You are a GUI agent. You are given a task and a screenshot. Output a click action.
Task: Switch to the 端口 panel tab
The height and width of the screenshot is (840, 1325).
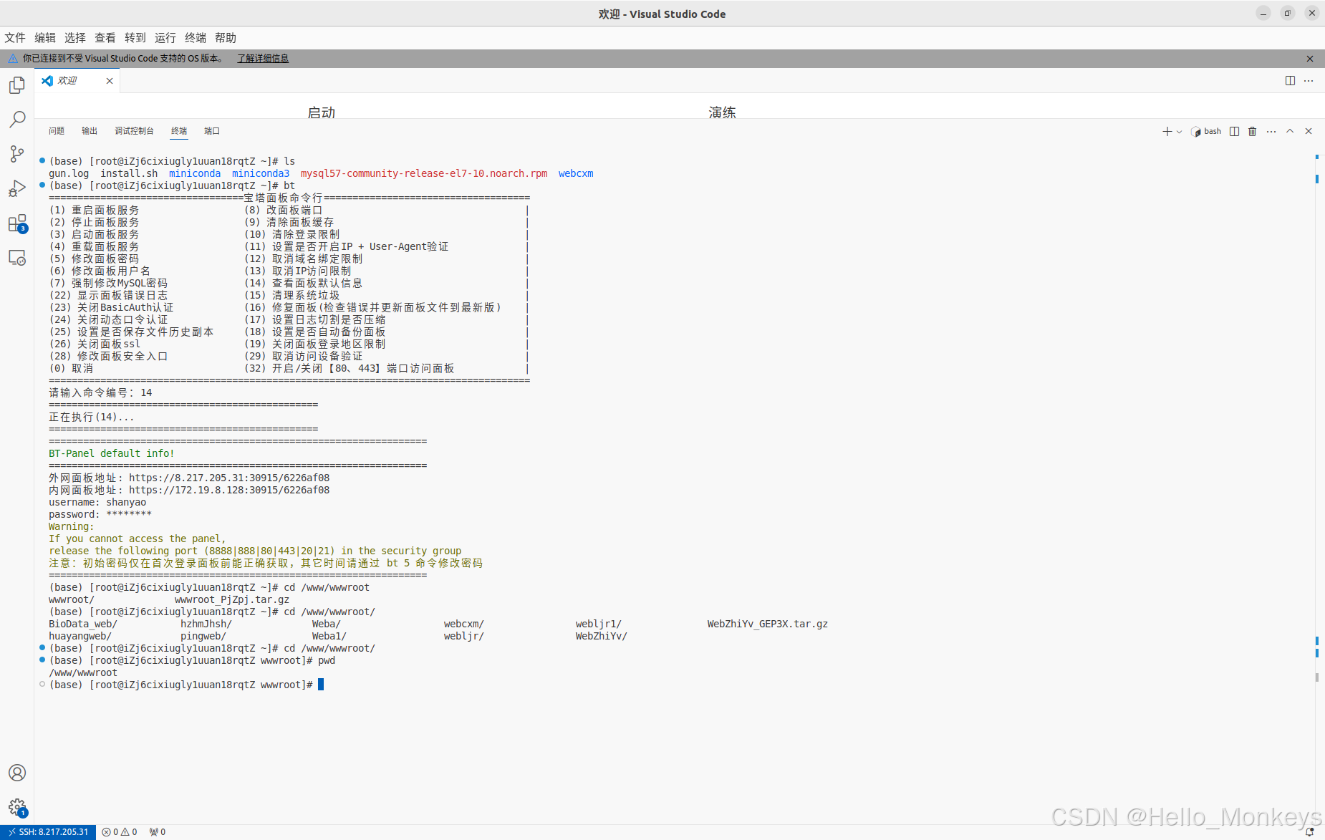212,131
